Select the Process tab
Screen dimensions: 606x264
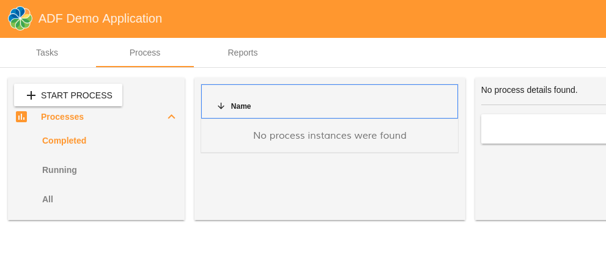(x=145, y=53)
